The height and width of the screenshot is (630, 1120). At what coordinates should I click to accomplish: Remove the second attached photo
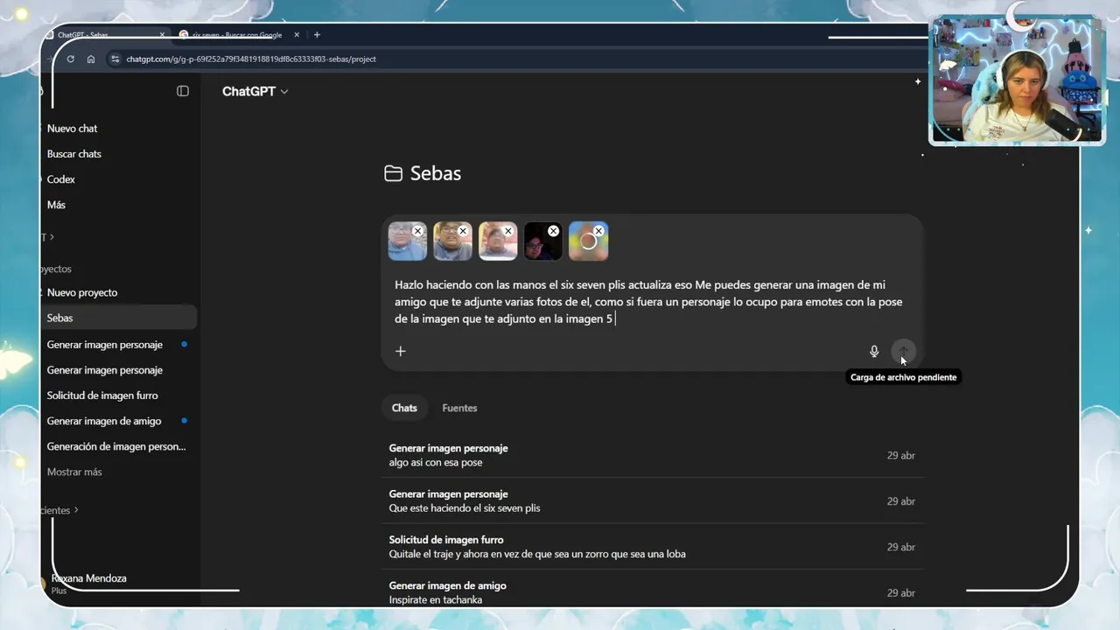[463, 231]
